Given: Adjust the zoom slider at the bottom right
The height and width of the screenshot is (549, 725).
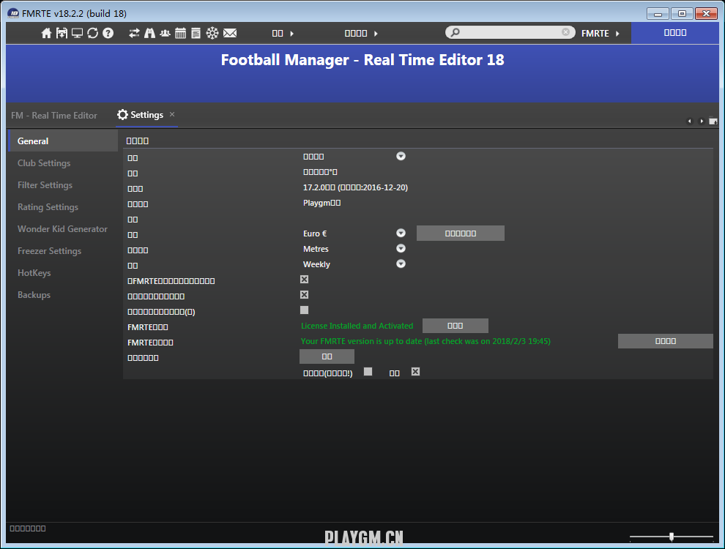Looking at the screenshot, I should pyautogui.click(x=672, y=537).
